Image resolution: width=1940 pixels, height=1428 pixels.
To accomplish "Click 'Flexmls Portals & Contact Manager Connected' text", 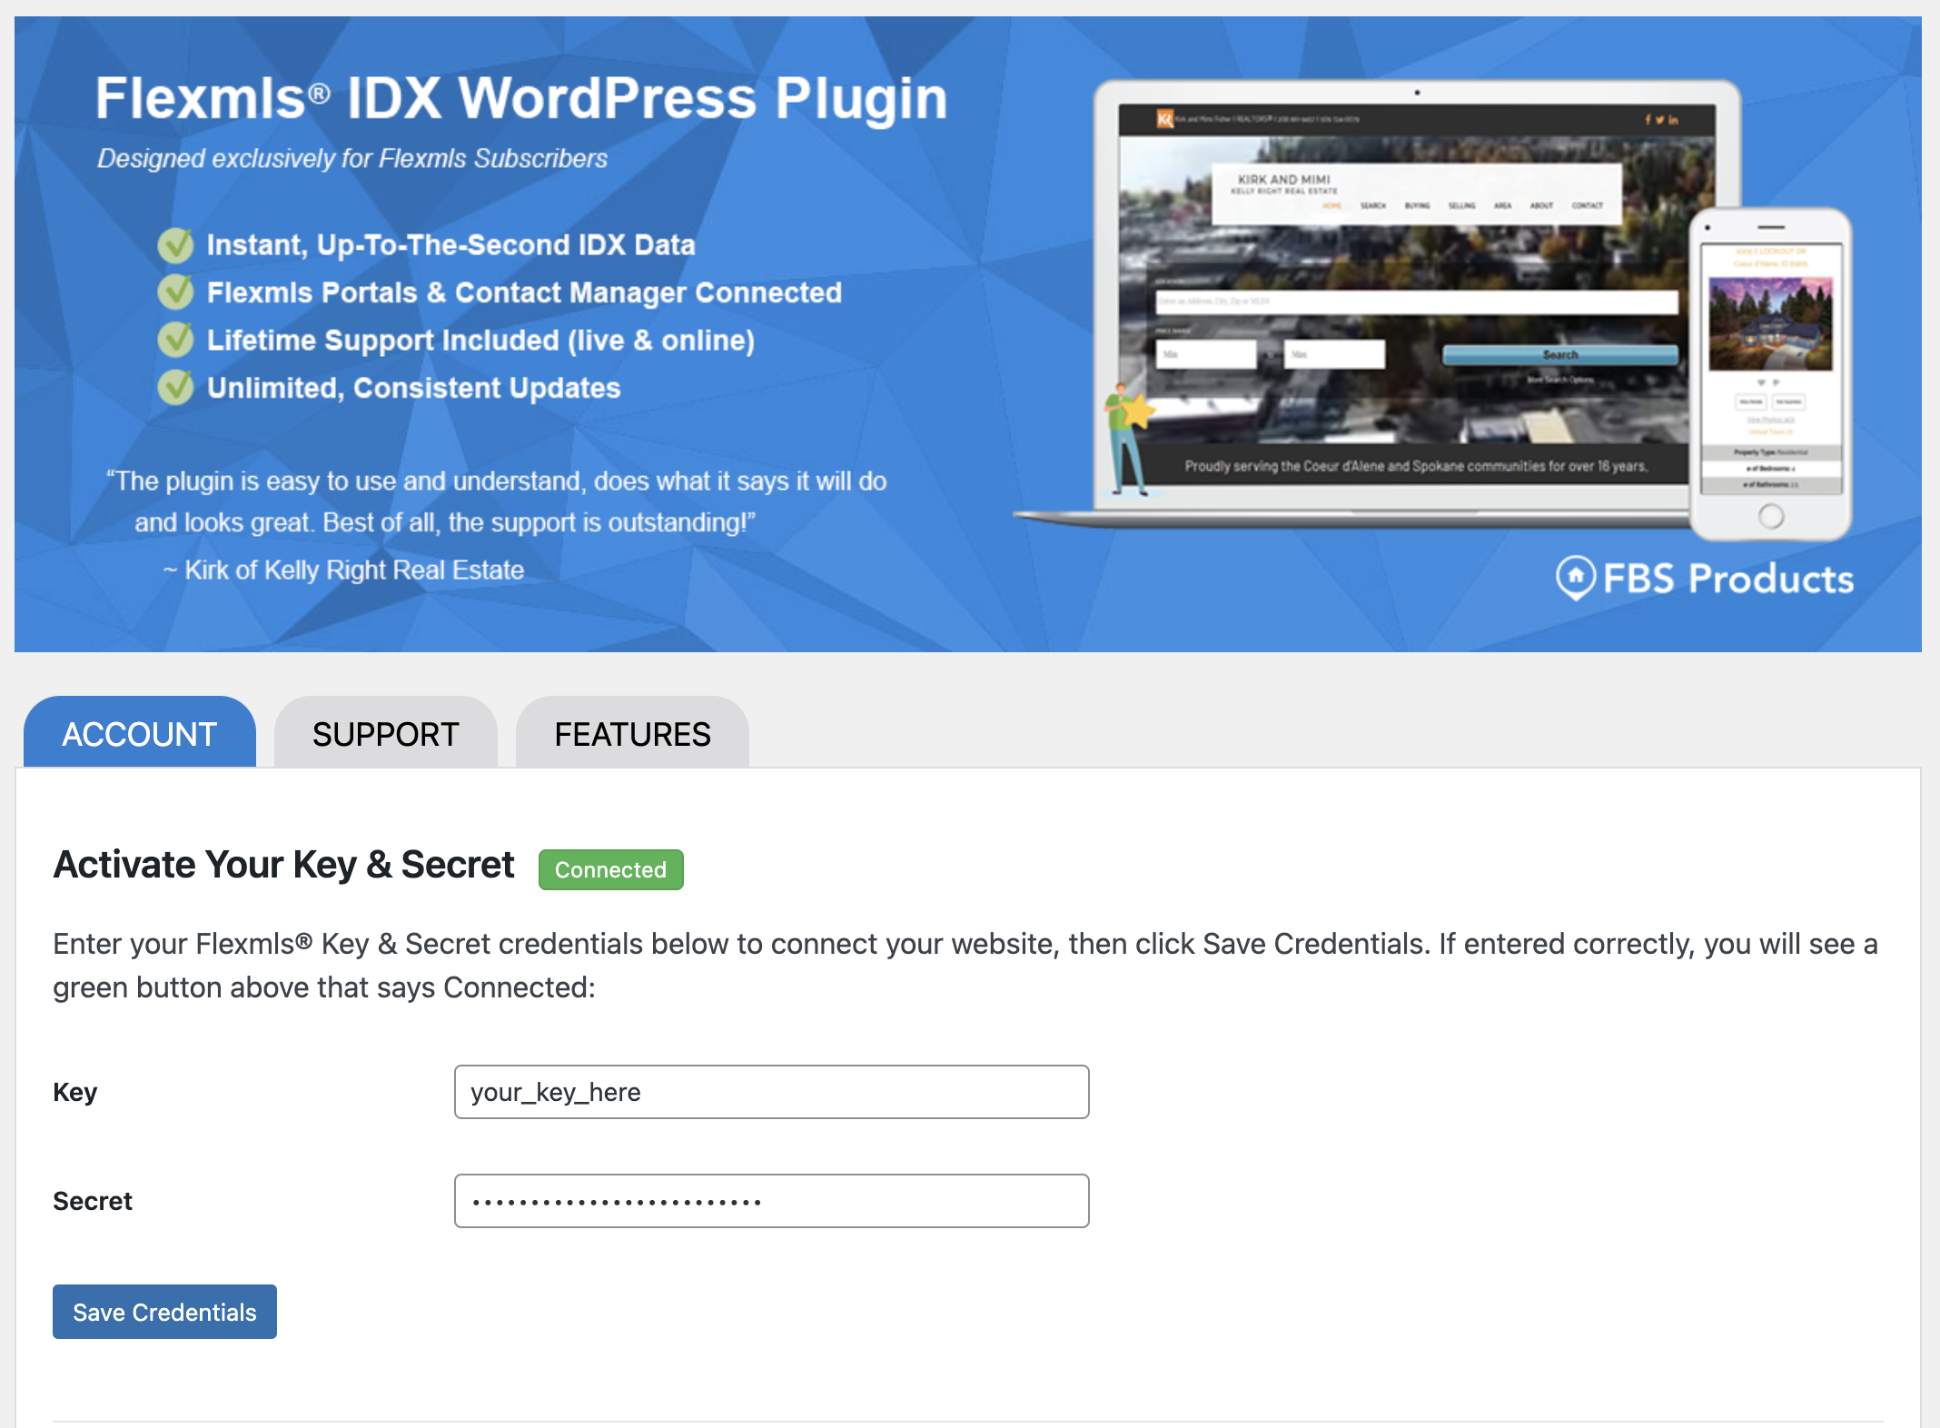I will [525, 293].
